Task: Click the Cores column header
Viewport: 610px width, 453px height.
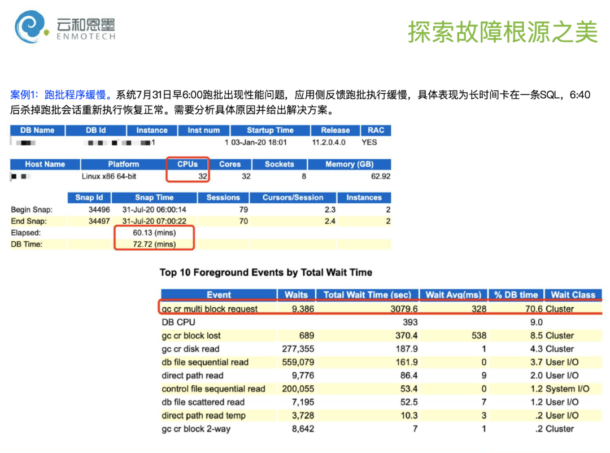Action: tap(230, 164)
